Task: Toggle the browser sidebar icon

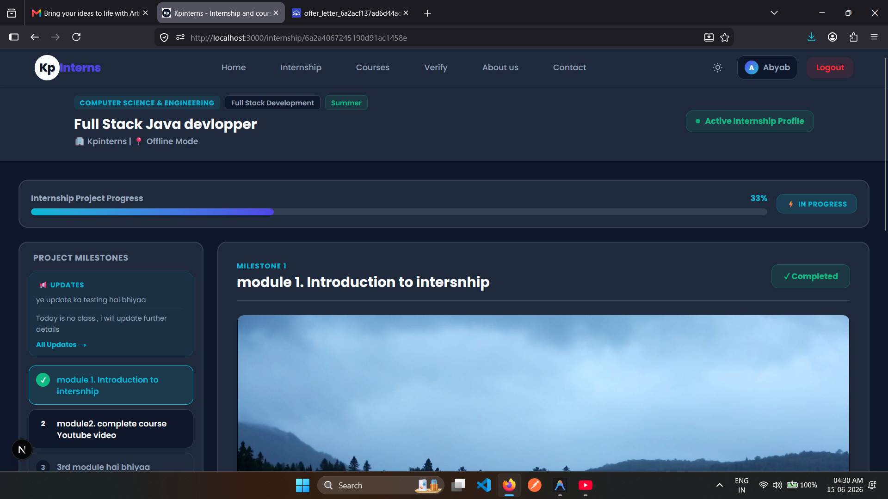Action: click(x=14, y=37)
